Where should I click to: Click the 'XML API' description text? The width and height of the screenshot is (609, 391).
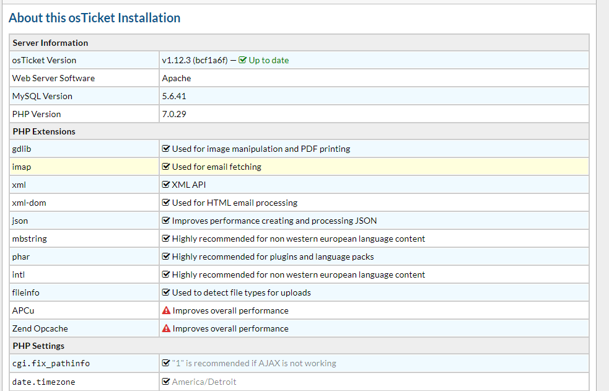189,185
